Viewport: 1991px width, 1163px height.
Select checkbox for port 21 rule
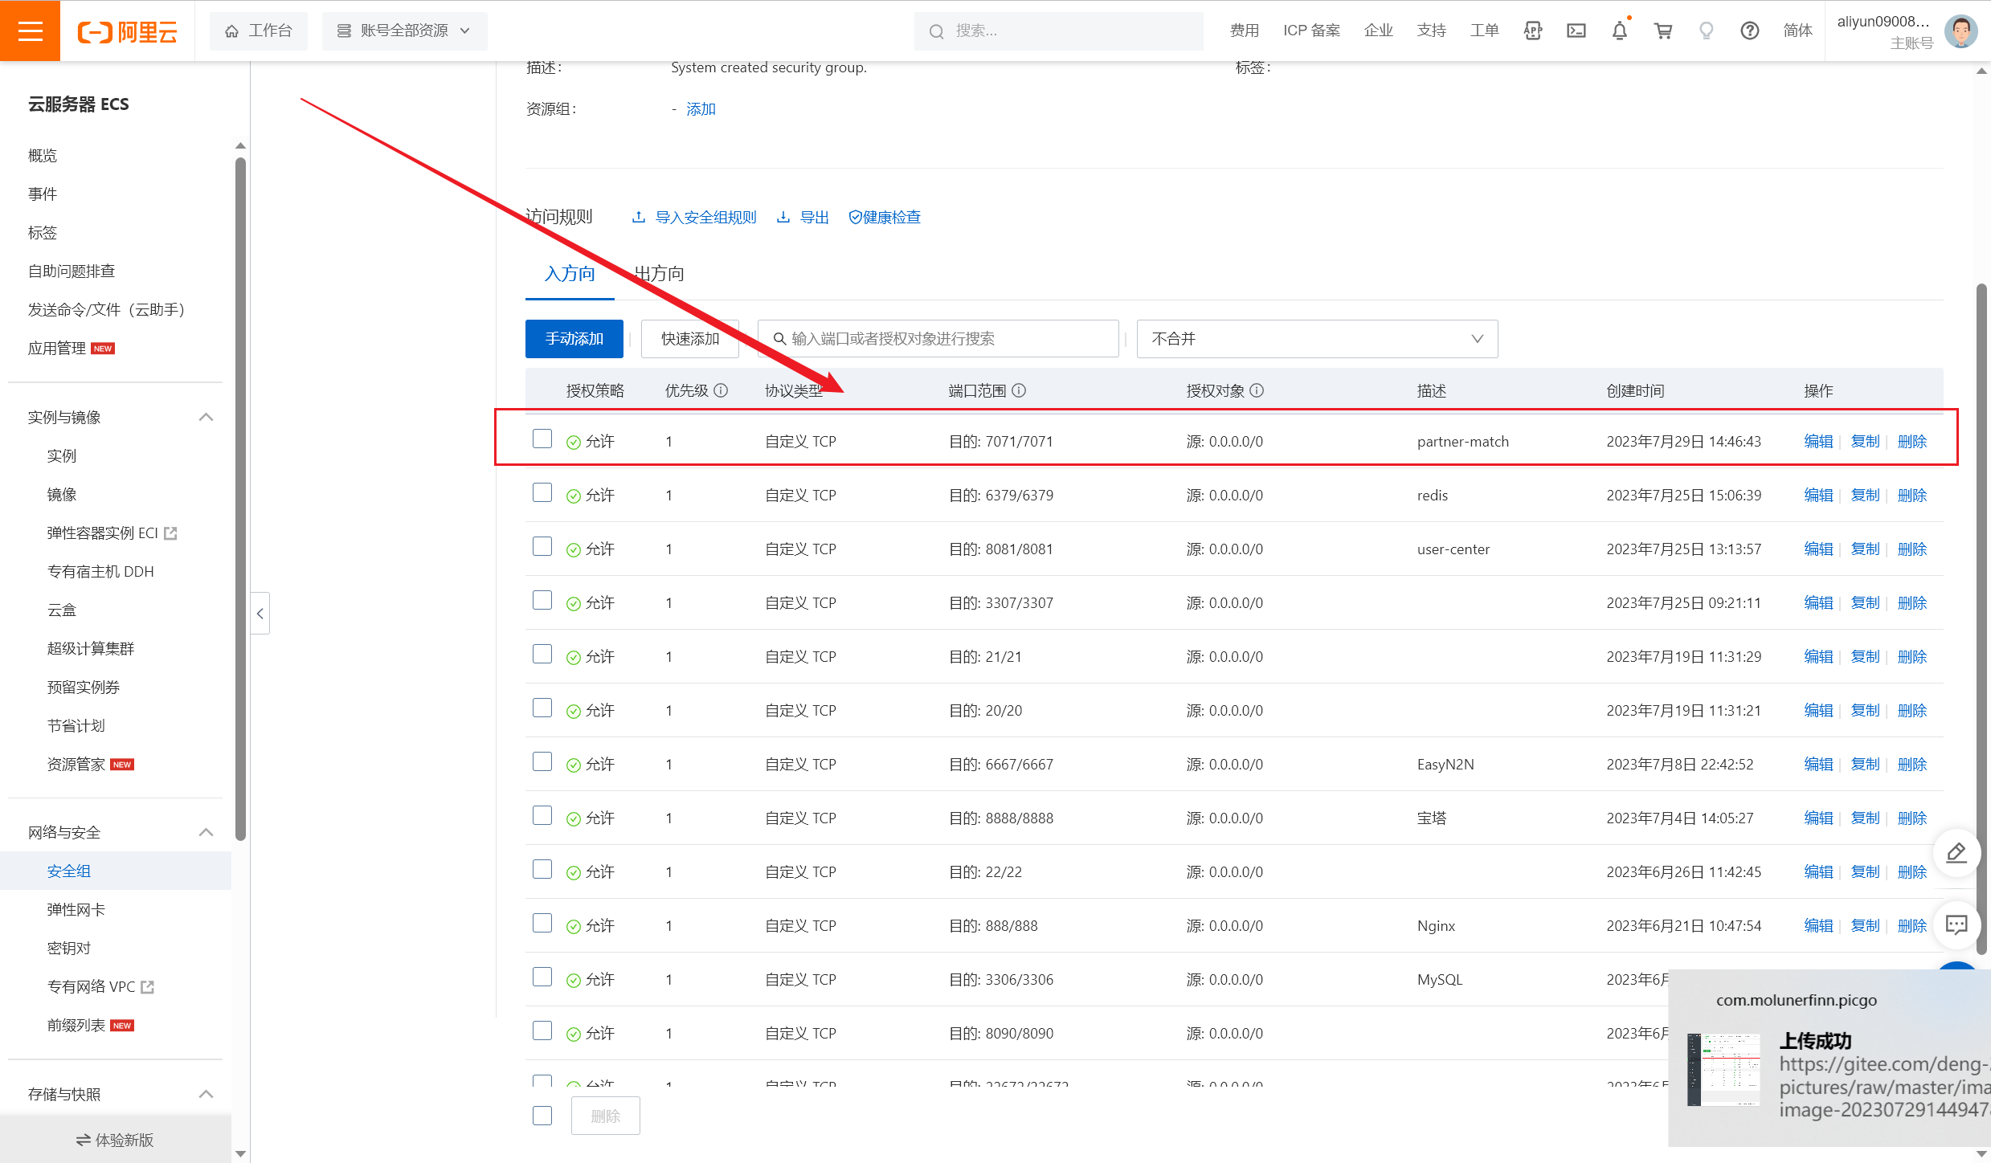[542, 654]
